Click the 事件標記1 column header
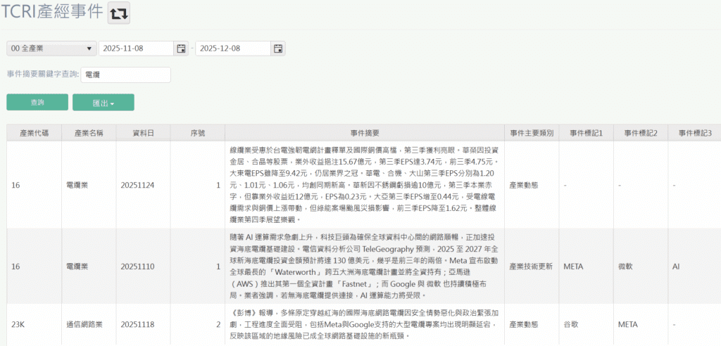This screenshot has width=721, height=346. pos(587,133)
